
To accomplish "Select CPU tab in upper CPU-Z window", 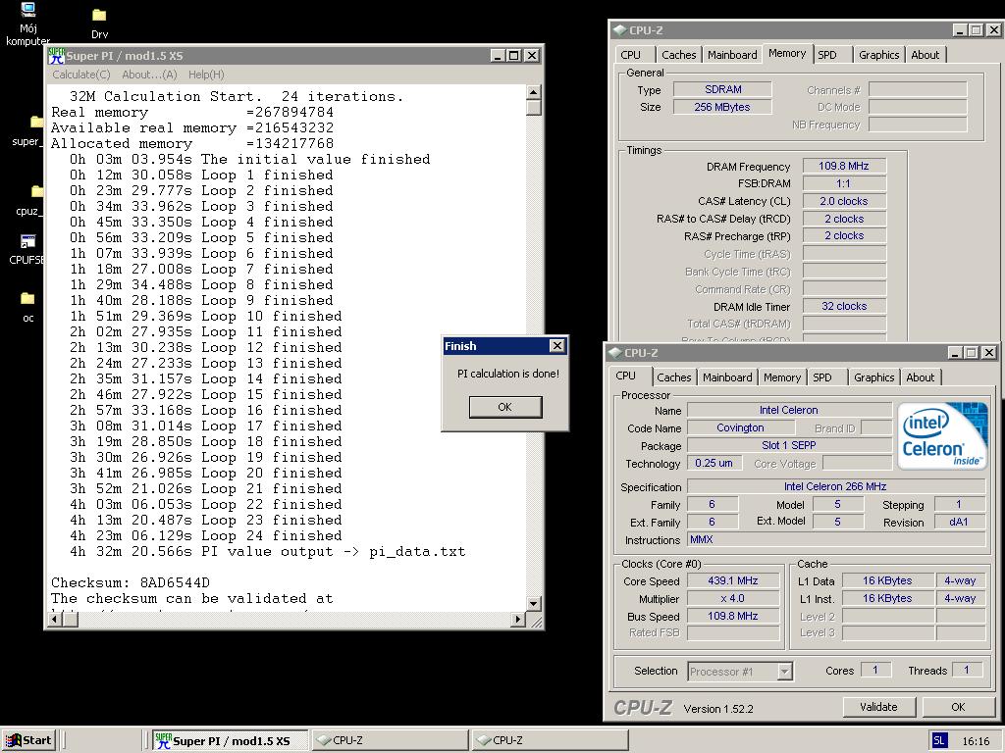I will click(631, 55).
